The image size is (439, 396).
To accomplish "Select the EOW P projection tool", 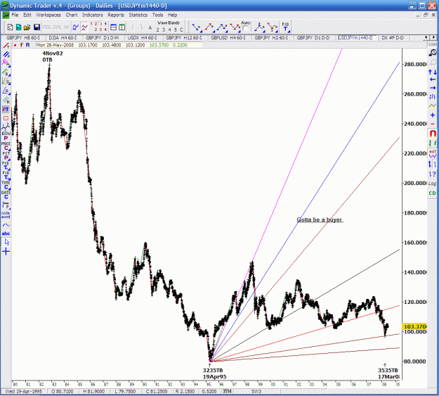I will point(6,136).
